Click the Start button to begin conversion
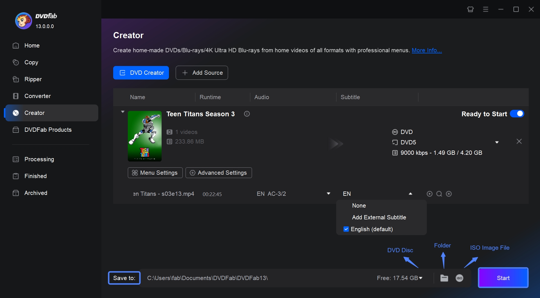This screenshot has height=298, width=540. pos(503,278)
